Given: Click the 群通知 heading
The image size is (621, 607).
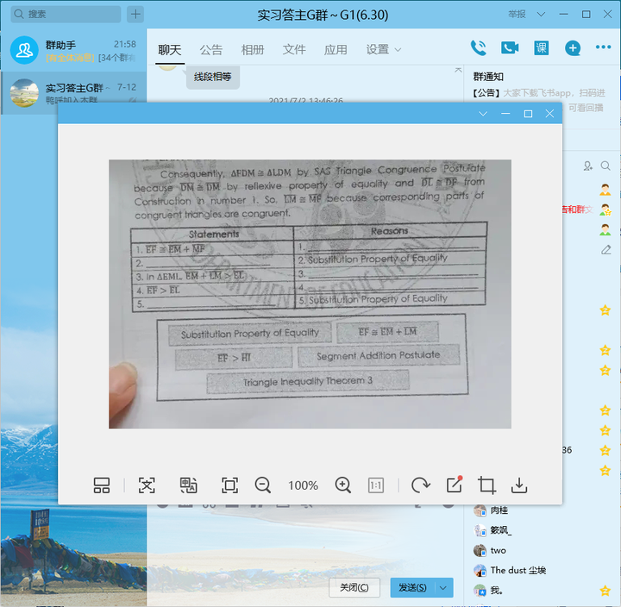Looking at the screenshot, I should 488,77.
